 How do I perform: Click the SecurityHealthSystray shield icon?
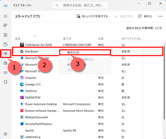coord(22,124)
